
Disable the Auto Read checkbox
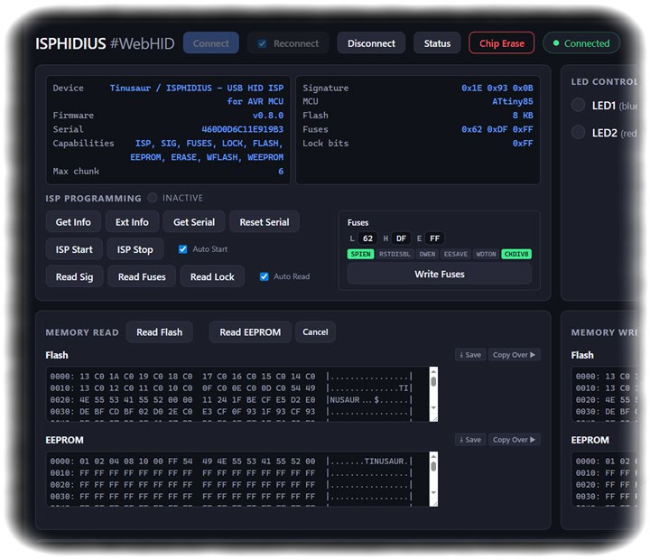coord(264,276)
